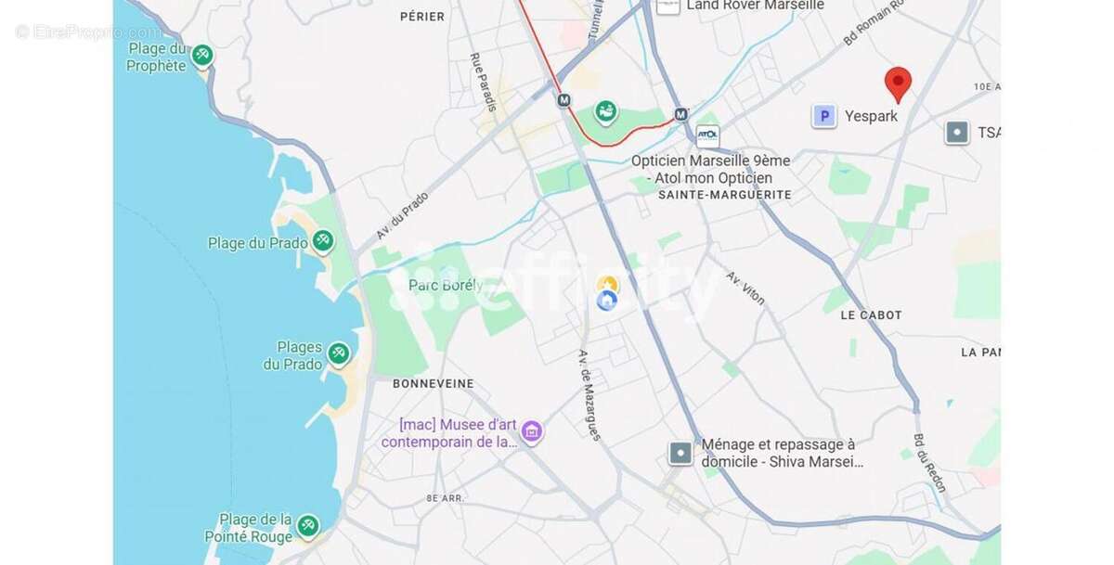The width and height of the screenshot is (1114, 565).
Task: Click the TSA business marker icon
Action: (x=957, y=133)
